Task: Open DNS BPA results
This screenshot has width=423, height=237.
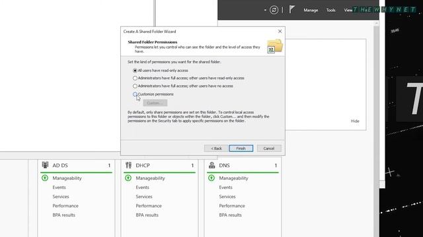Action: [231, 215]
